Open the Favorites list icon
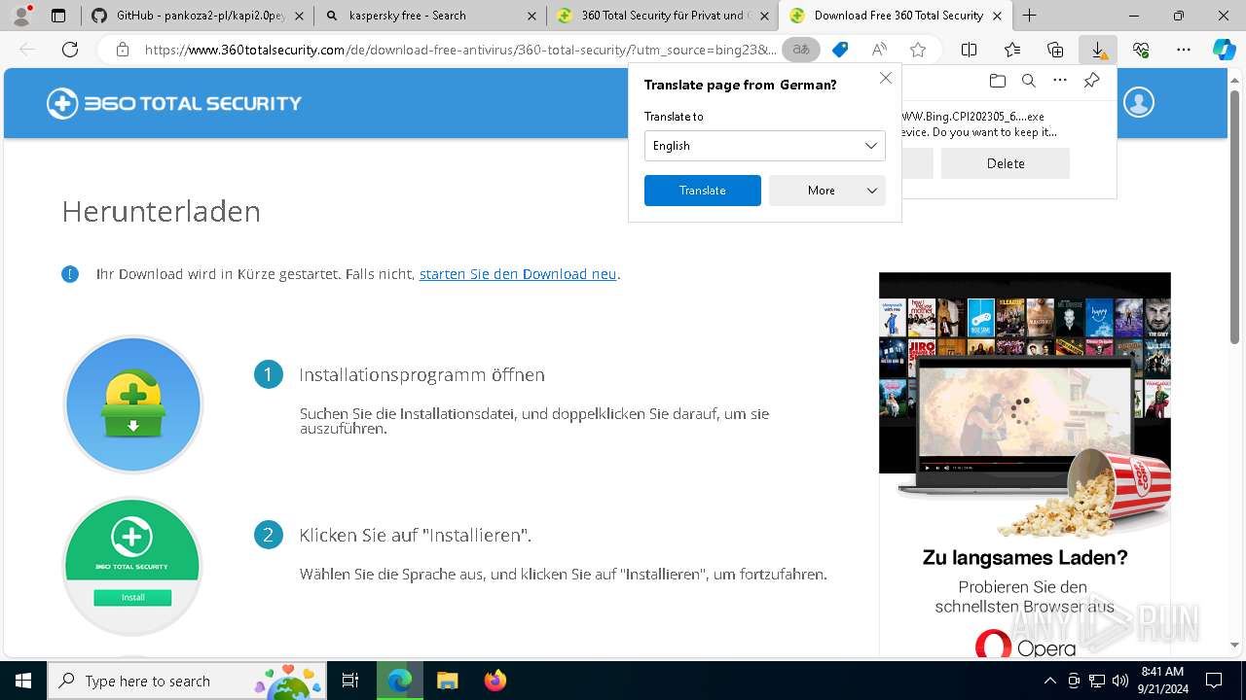The height and width of the screenshot is (700, 1246). coord(1012,50)
